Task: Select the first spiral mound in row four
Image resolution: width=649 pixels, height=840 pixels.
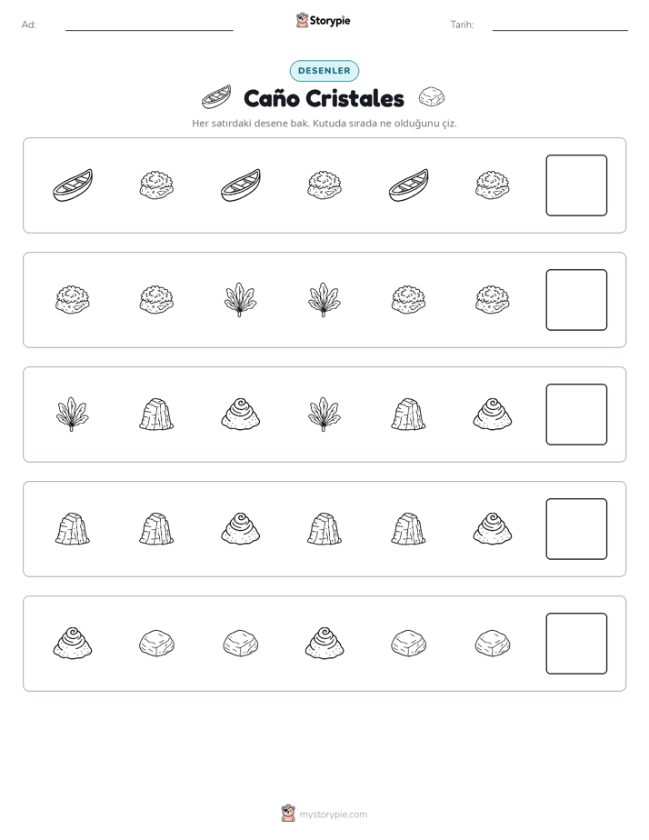Action: click(x=241, y=529)
